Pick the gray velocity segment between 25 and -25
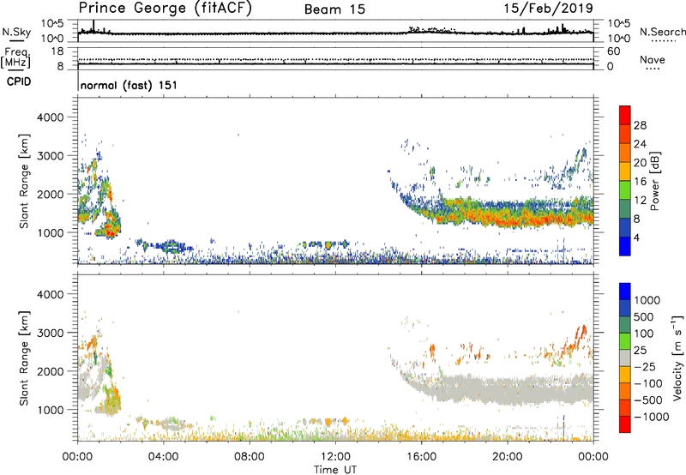This screenshot has height=475, width=686. click(625, 358)
